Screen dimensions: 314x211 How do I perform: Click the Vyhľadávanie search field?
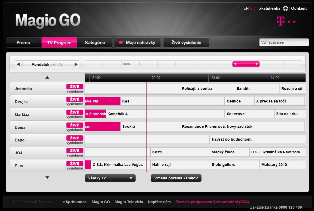(284, 42)
